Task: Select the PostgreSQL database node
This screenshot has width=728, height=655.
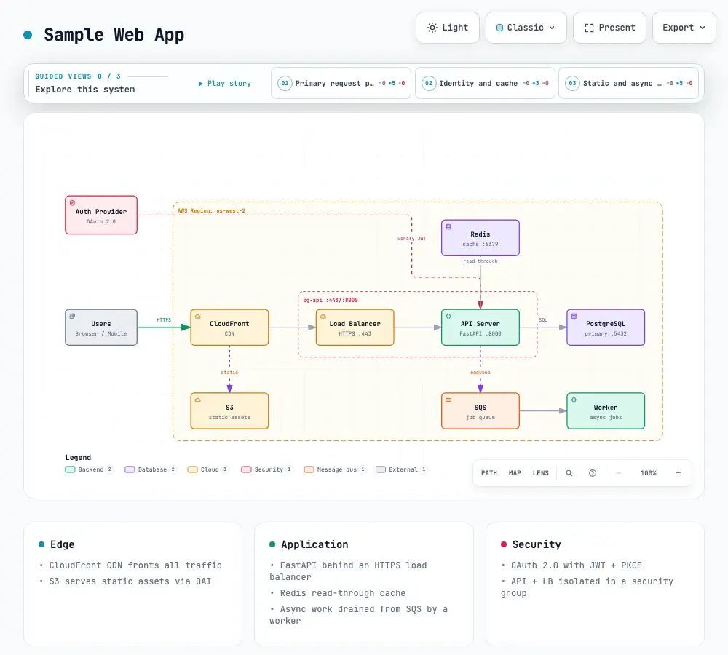Action: (606, 327)
